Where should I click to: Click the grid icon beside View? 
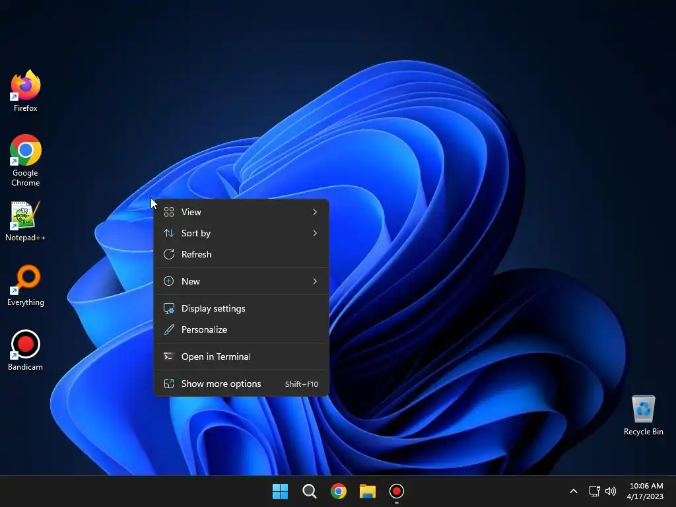169,212
